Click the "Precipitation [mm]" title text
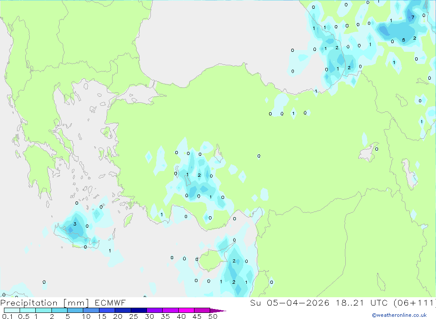 click(44, 303)
